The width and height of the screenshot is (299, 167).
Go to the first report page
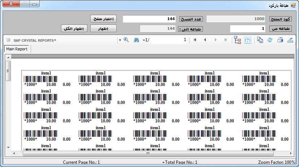coord(195,40)
